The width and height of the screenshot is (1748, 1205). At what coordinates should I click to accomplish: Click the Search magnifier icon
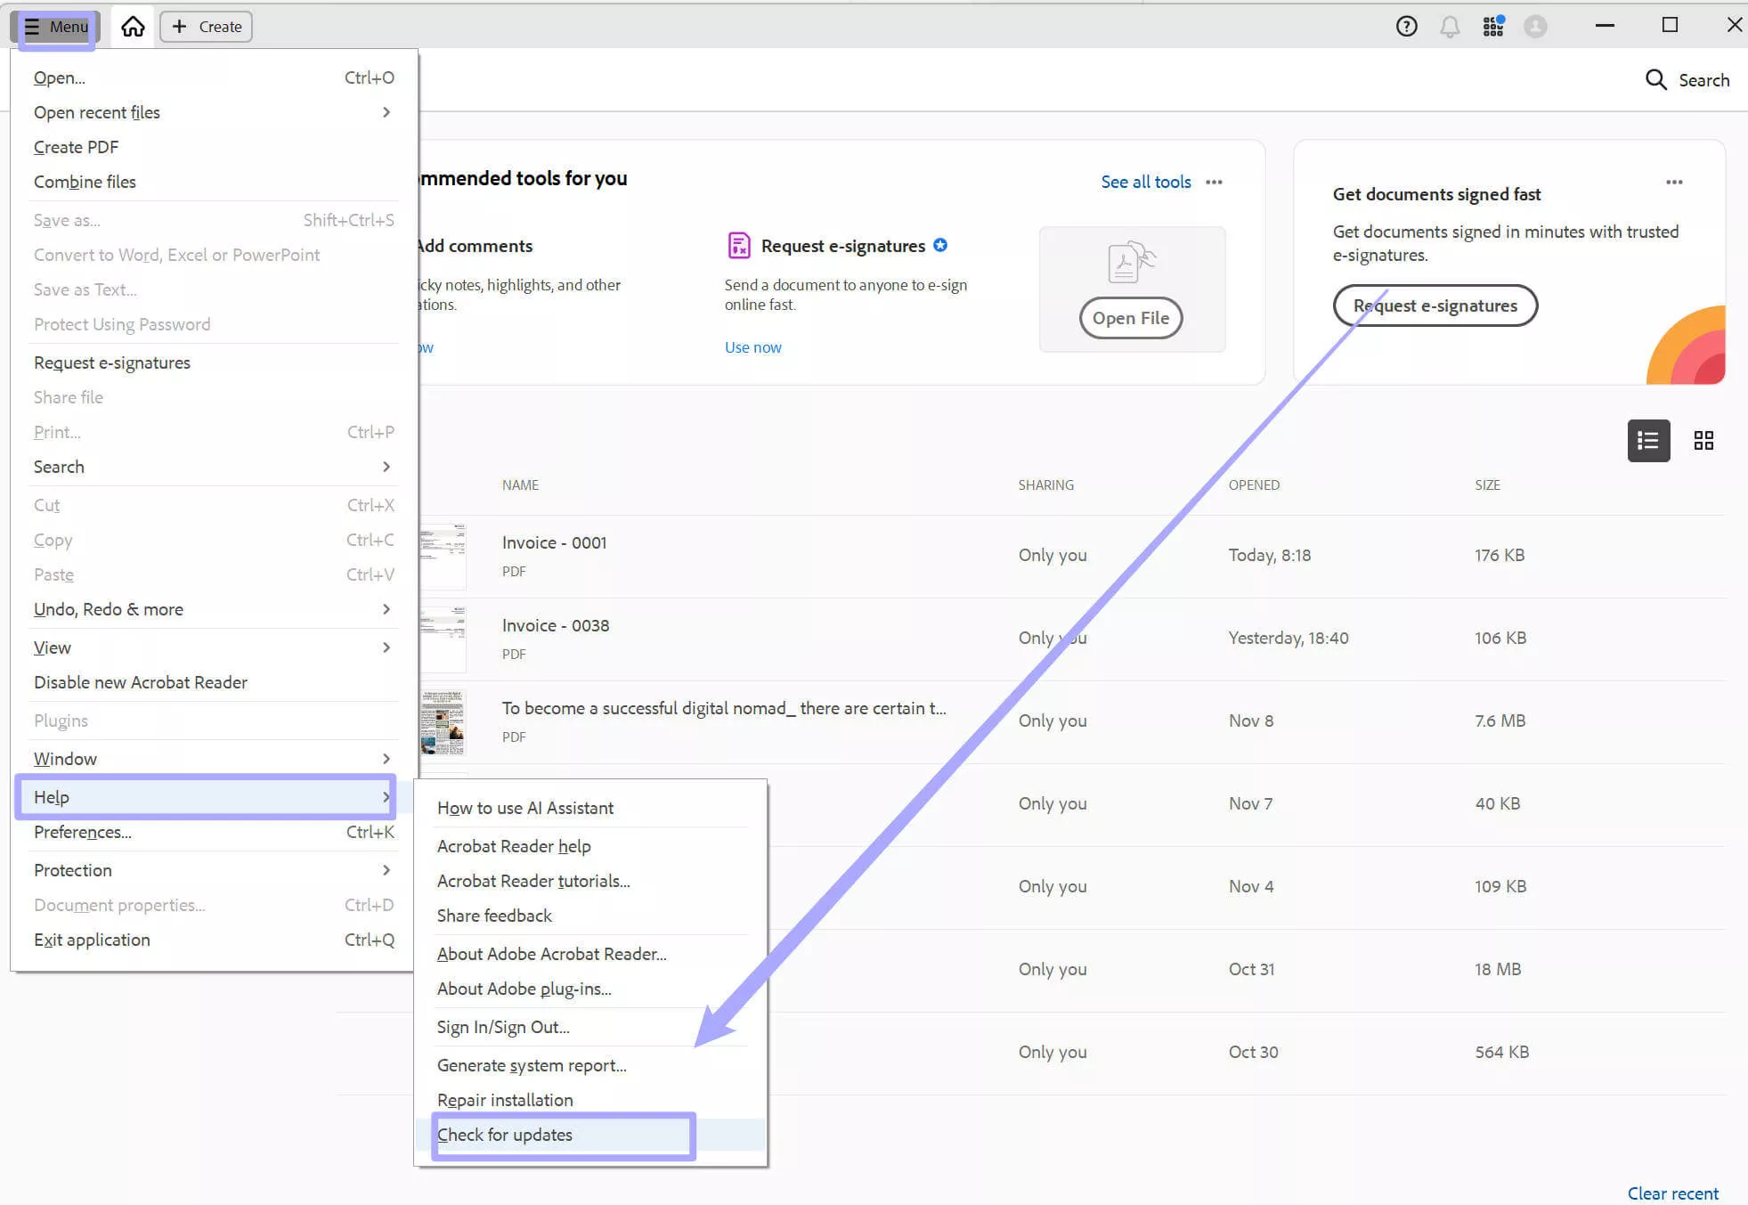pyautogui.click(x=1655, y=80)
